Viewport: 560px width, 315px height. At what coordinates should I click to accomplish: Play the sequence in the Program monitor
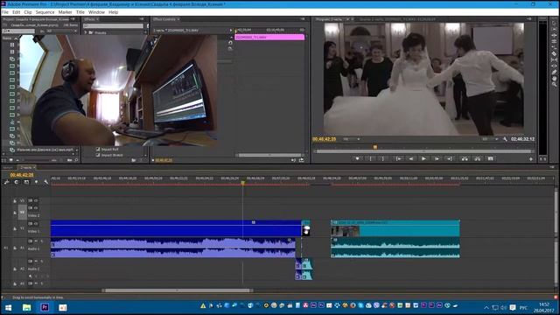(x=423, y=158)
